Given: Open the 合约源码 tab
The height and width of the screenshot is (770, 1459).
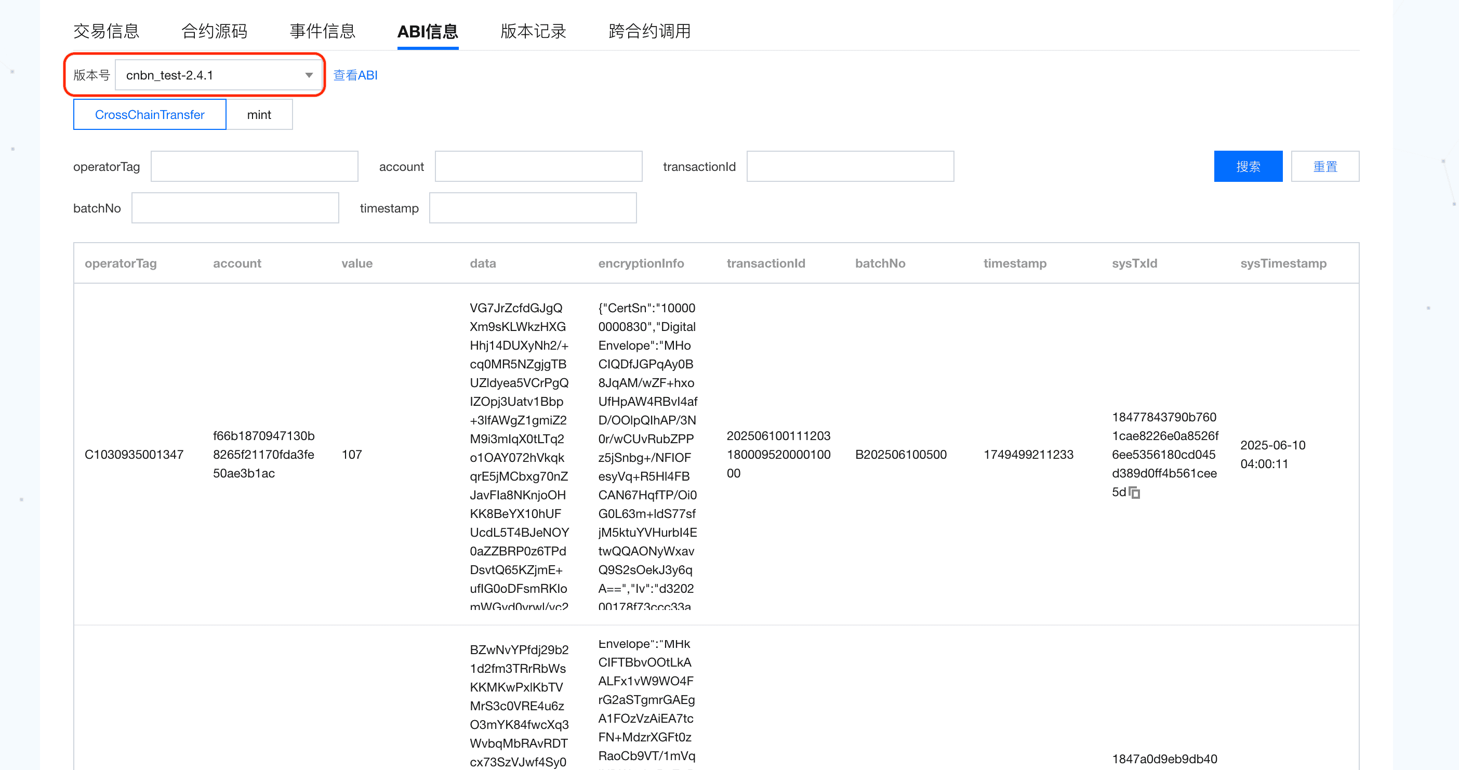Looking at the screenshot, I should (214, 31).
